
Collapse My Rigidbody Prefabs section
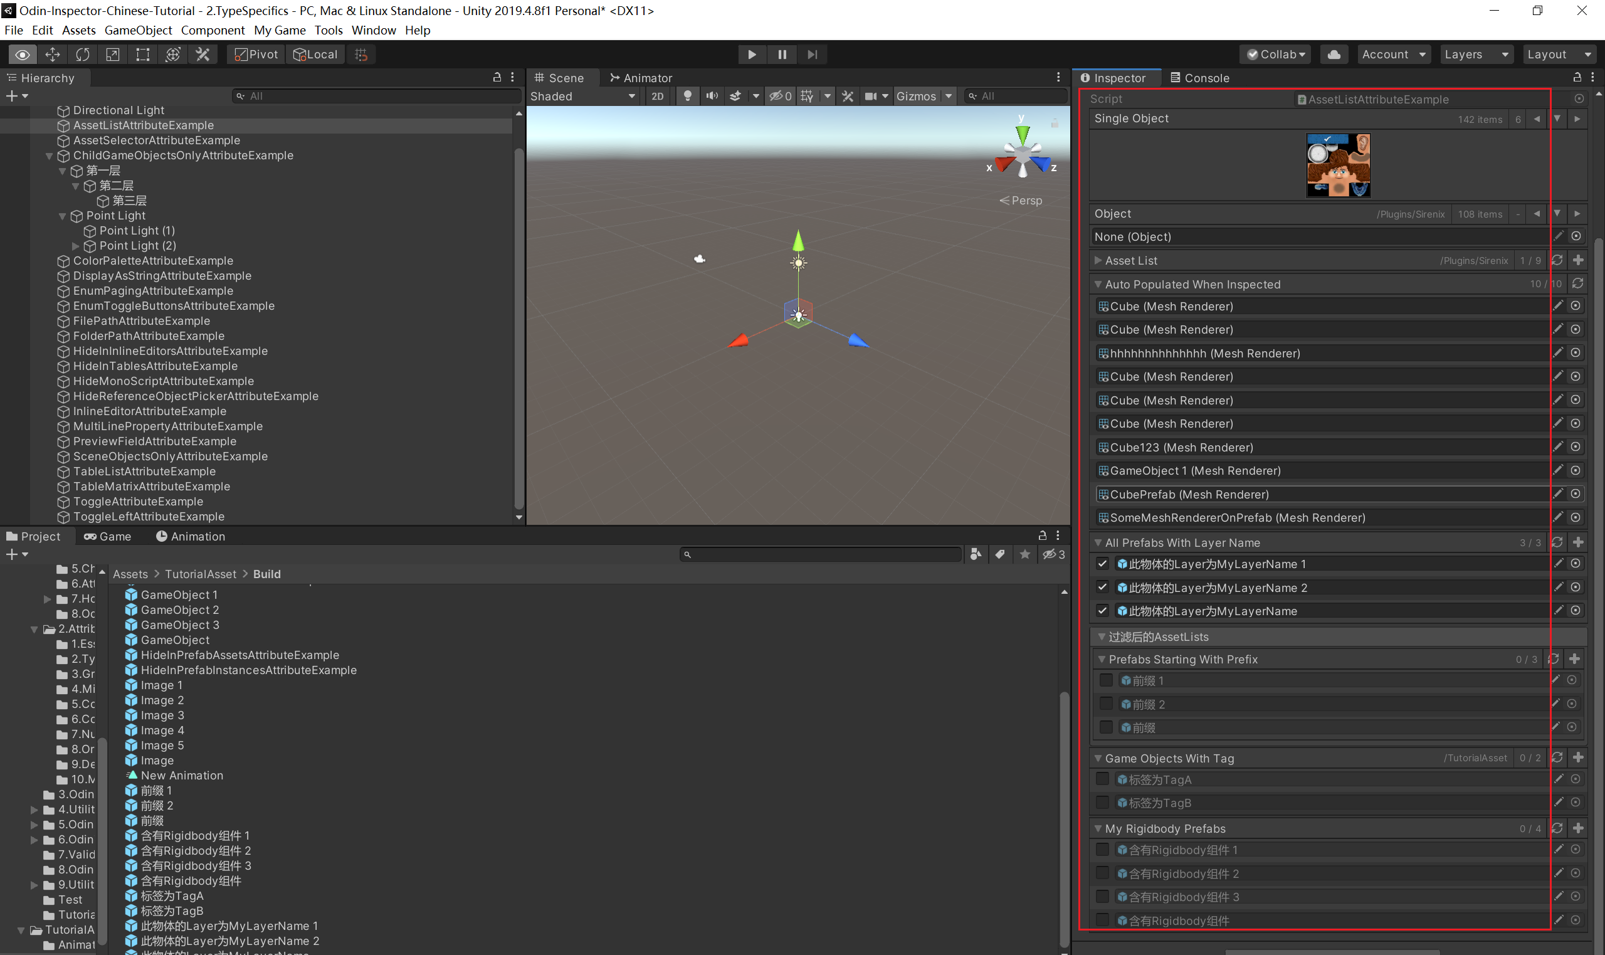[x=1098, y=828]
